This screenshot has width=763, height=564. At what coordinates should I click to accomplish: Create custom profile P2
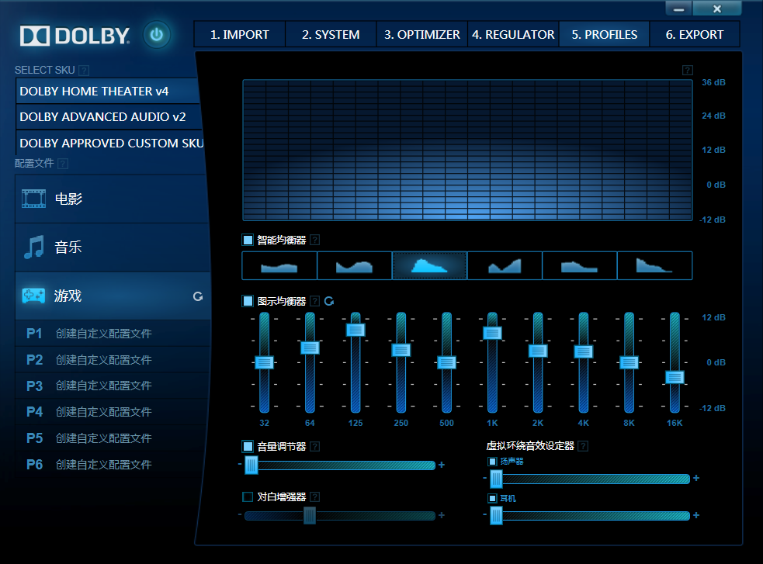pyautogui.click(x=113, y=360)
